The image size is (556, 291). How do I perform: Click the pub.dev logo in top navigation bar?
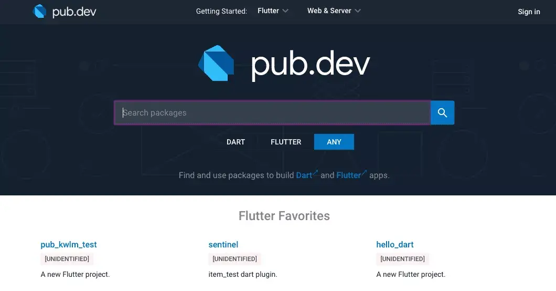[x=64, y=12]
